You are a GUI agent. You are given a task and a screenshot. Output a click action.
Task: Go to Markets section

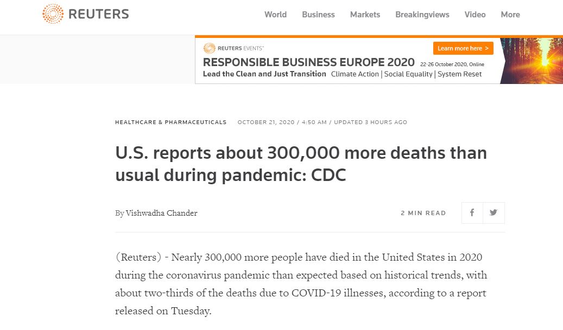click(x=365, y=15)
